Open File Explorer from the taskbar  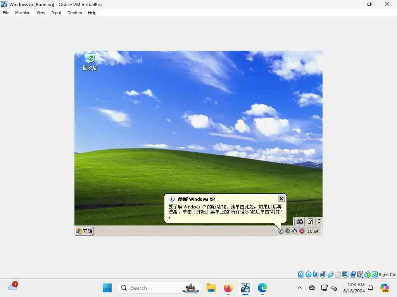tap(211, 288)
